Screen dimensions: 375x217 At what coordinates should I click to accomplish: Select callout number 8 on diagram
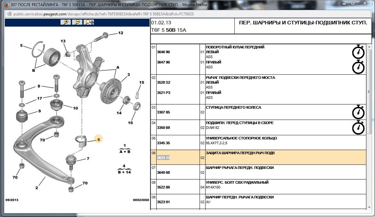pyautogui.click(x=39, y=86)
